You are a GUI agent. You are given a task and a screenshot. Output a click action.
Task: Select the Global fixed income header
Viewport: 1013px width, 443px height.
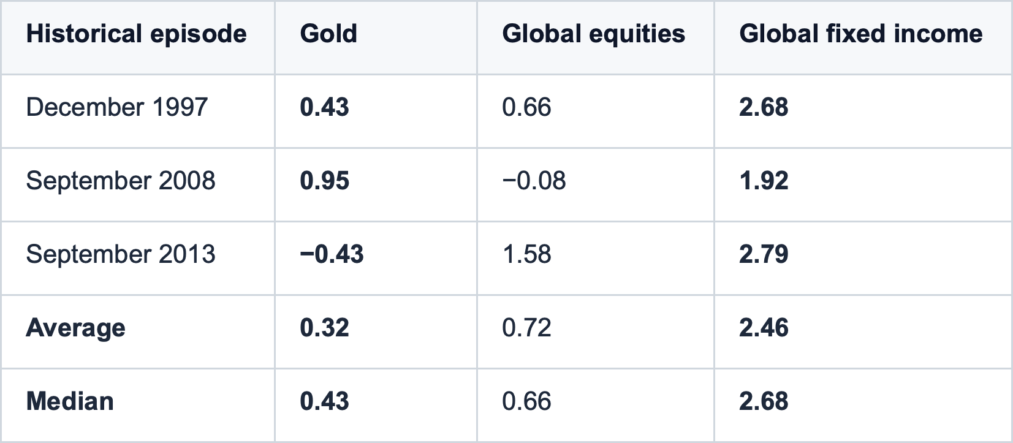tap(860, 34)
